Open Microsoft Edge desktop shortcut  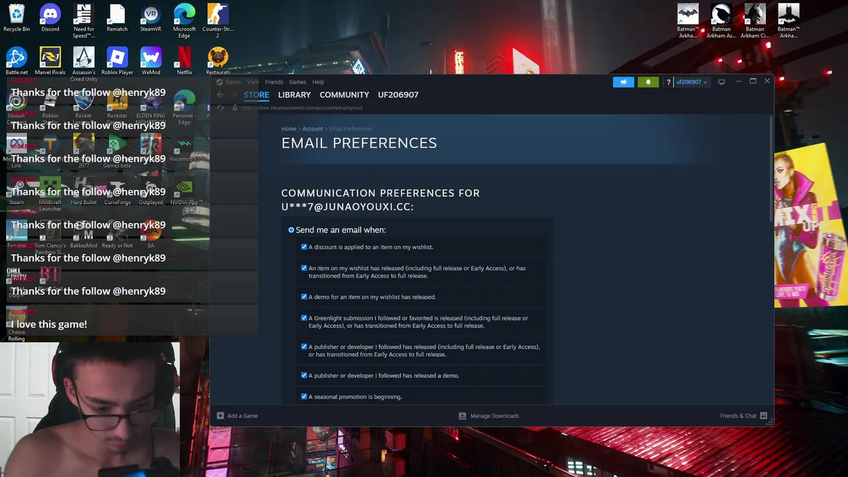pos(184,21)
